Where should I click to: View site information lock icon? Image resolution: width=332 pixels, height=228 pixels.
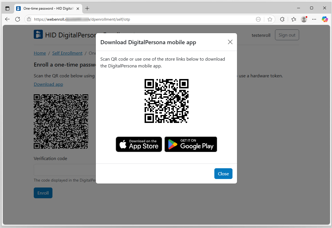point(29,20)
